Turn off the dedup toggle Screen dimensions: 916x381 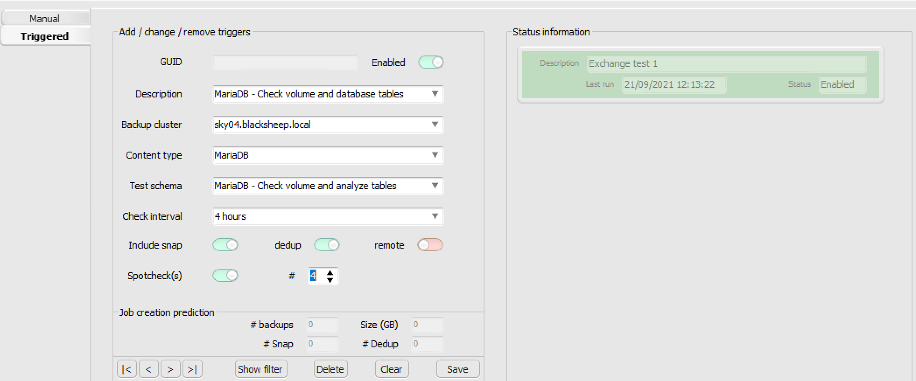327,245
